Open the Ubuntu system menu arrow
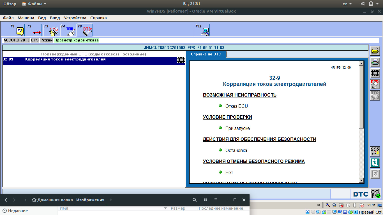Viewport: 383px width, 215px height. tap(378, 4)
